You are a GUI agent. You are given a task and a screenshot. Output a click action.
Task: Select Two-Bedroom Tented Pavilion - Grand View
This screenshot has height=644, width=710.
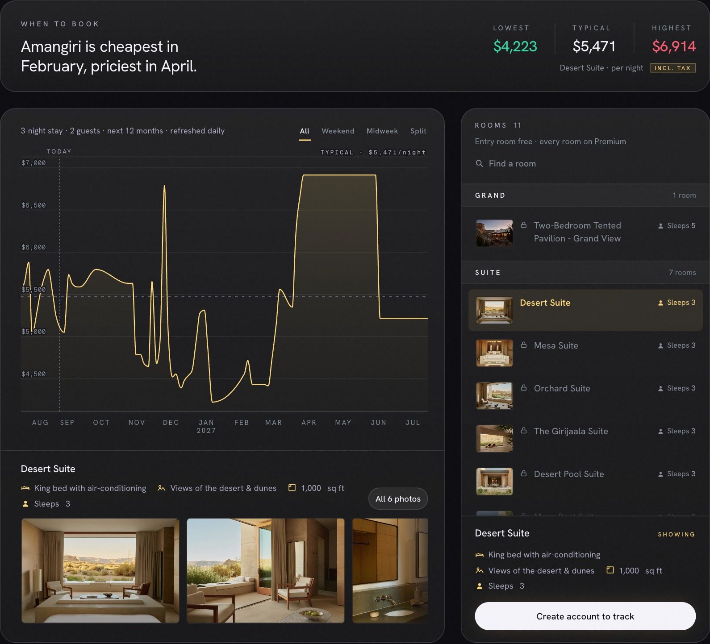point(585,233)
